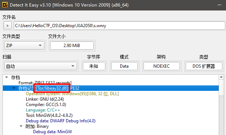Collapse the Tor/libeay32.dll record node
The image size is (226, 135).
(14, 88)
